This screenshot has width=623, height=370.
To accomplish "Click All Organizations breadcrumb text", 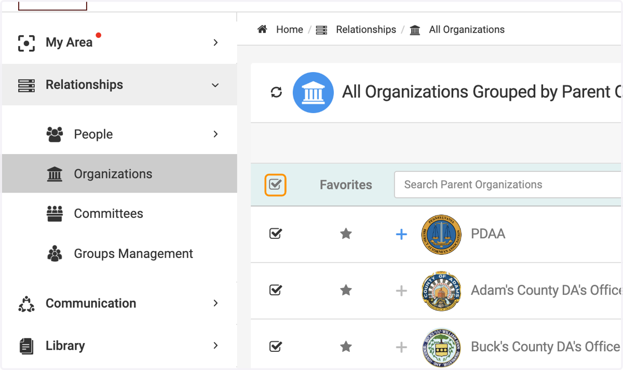I will [467, 30].
